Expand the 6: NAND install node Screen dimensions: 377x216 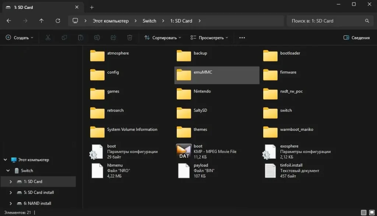click(x=11, y=203)
